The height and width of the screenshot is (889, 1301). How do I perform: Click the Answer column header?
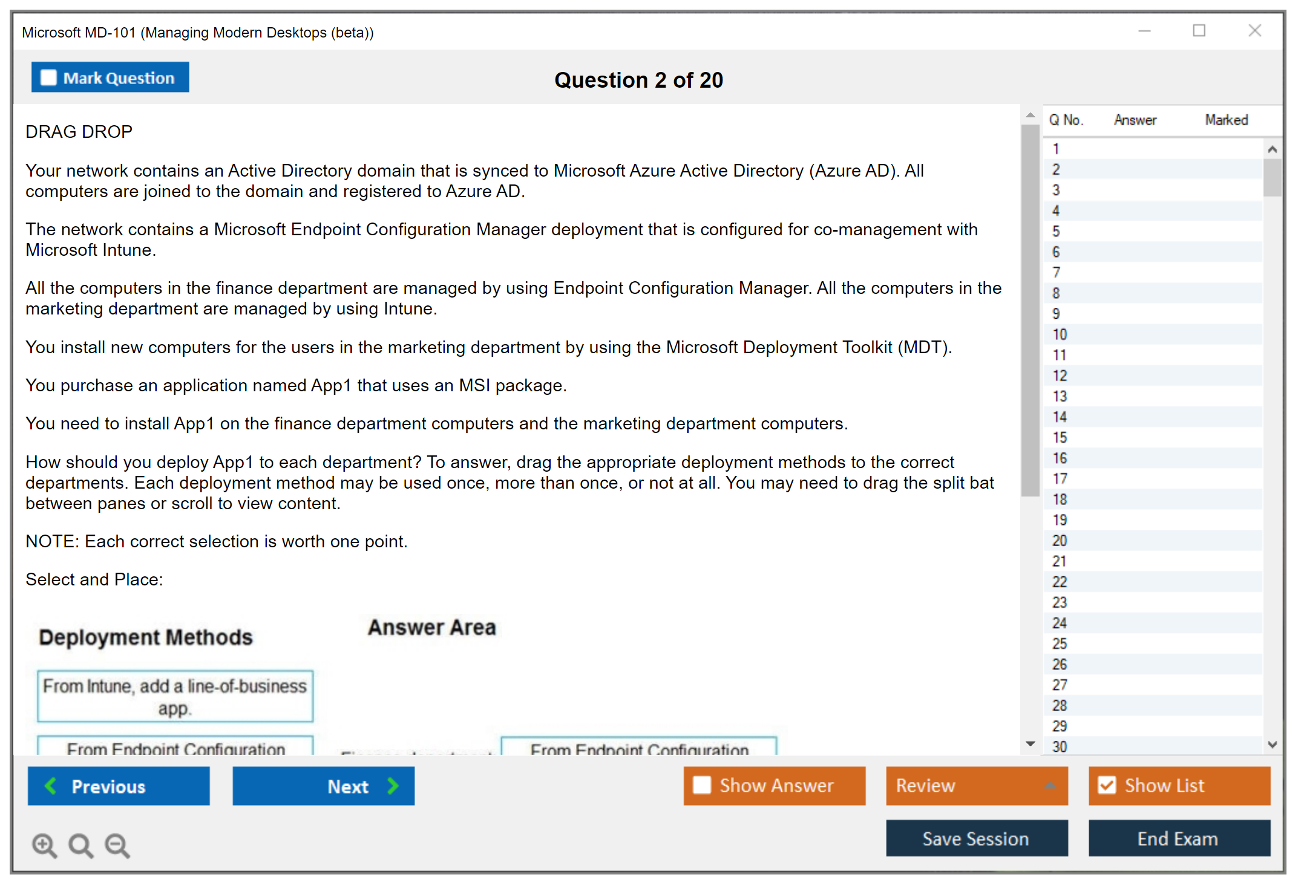1135,120
